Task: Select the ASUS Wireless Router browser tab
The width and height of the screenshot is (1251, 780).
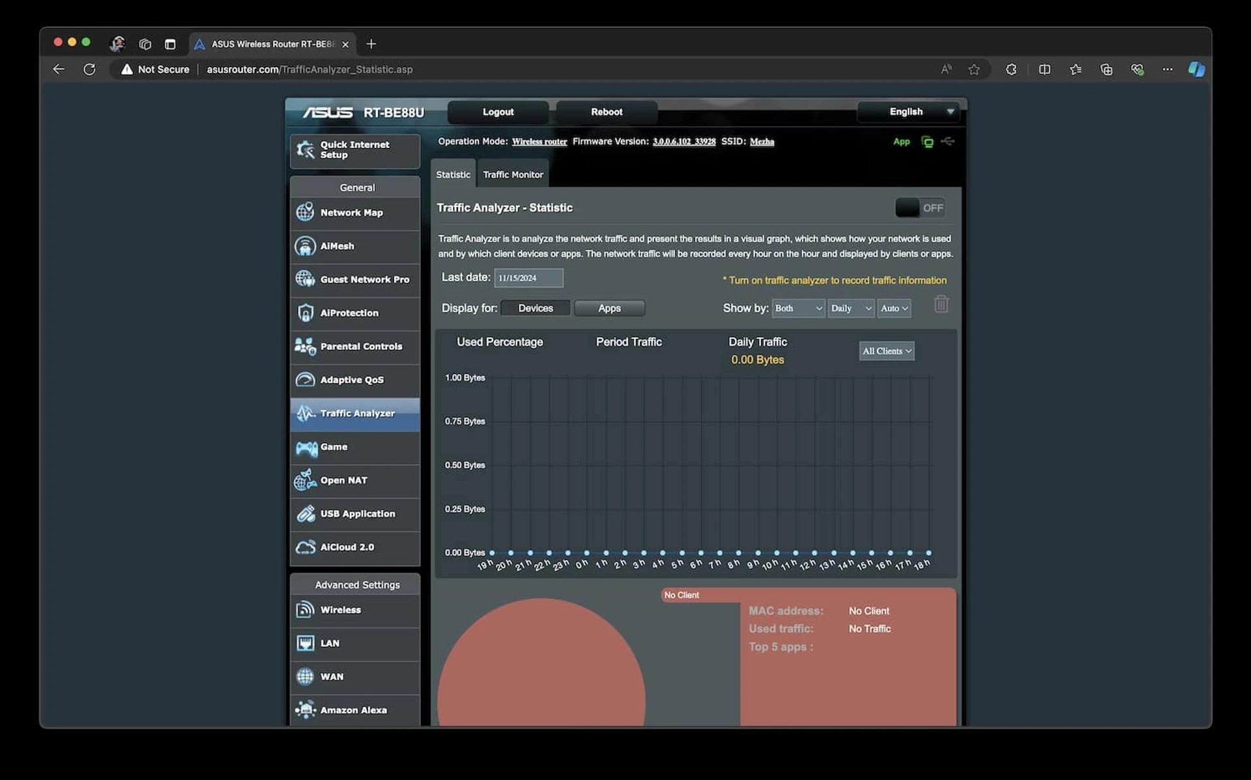Action: coord(272,44)
